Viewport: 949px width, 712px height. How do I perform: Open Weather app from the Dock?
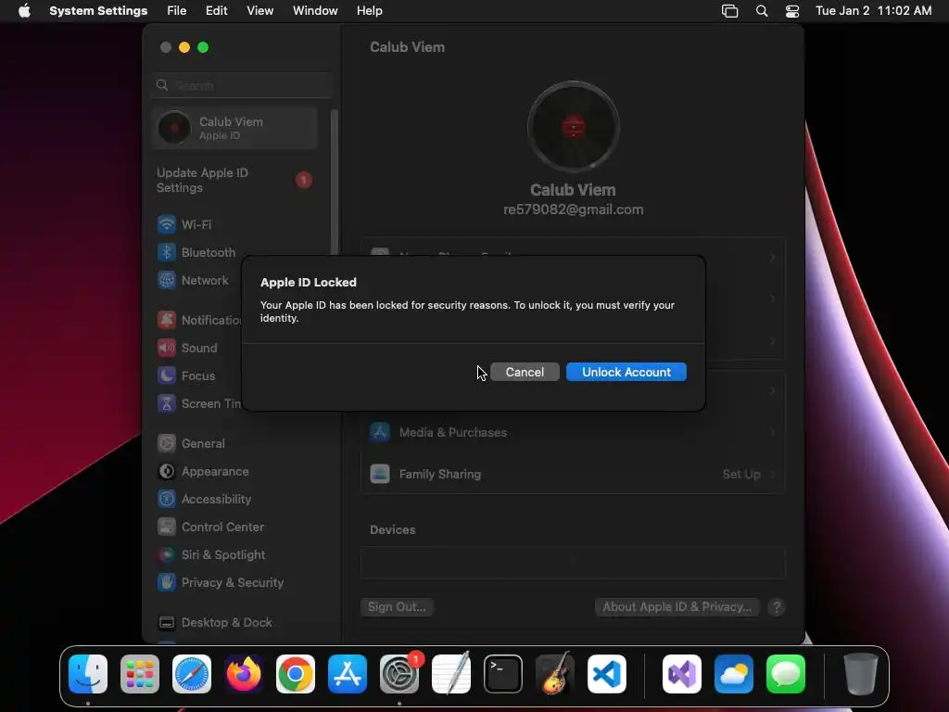pos(734,674)
